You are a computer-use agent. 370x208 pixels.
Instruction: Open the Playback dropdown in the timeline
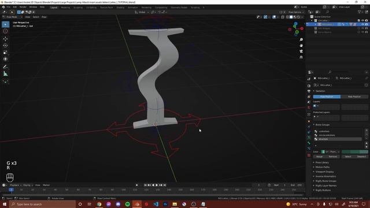[16, 185]
